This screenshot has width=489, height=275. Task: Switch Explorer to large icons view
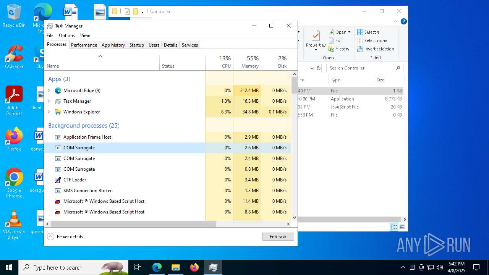pos(402,227)
